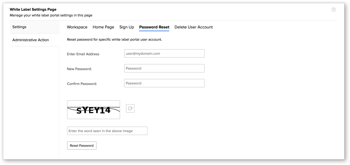Select the Sign Up tab
Viewport: 350px width, 165px height.
(127, 27)
